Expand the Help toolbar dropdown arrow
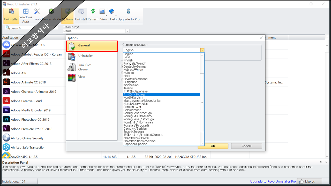Viewport: 331px width, 186px height. (x=116, y=16)
